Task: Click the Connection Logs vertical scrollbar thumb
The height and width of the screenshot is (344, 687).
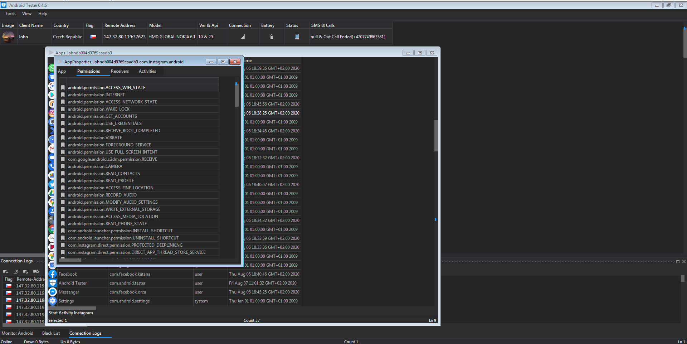Action: 683,278
